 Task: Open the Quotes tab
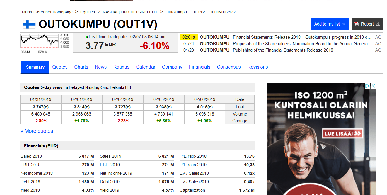tap(60, 67)
